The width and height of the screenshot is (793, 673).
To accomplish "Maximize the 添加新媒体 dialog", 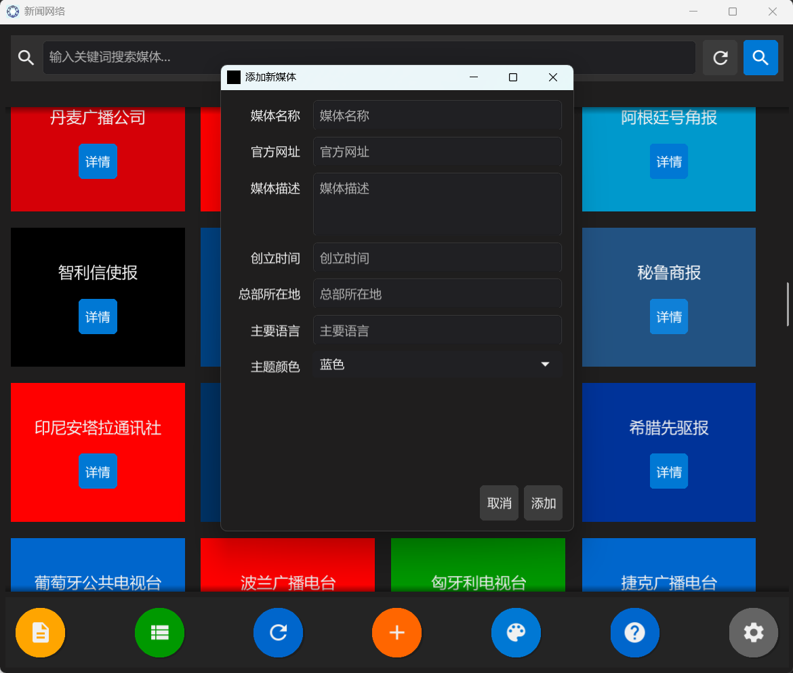I will pyautogui.click(x=513, y=77).
